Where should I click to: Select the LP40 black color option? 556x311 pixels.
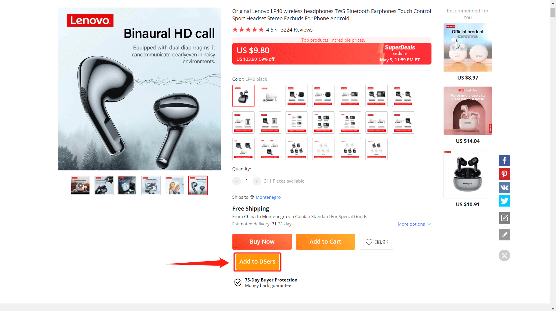[x=243, y=96]
